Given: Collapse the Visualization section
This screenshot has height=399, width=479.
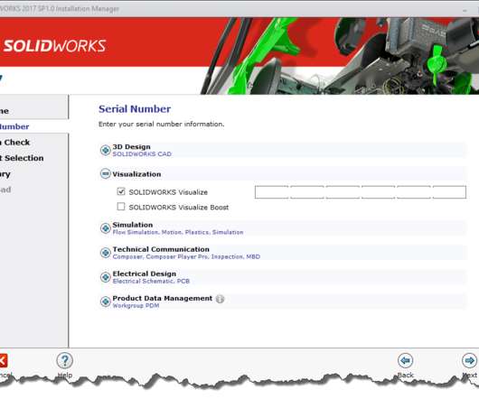Looking at the screenshot, I should 106,174.
